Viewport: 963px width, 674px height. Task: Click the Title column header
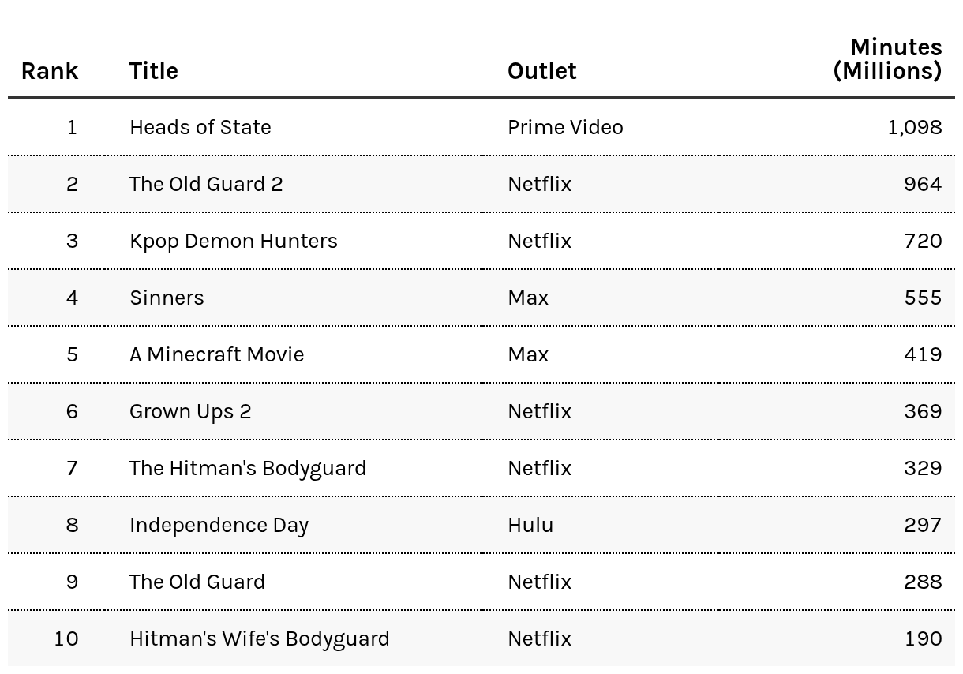(154, 71)
